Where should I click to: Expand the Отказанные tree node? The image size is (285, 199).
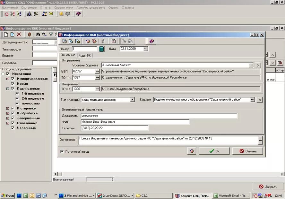click(8, 123)
